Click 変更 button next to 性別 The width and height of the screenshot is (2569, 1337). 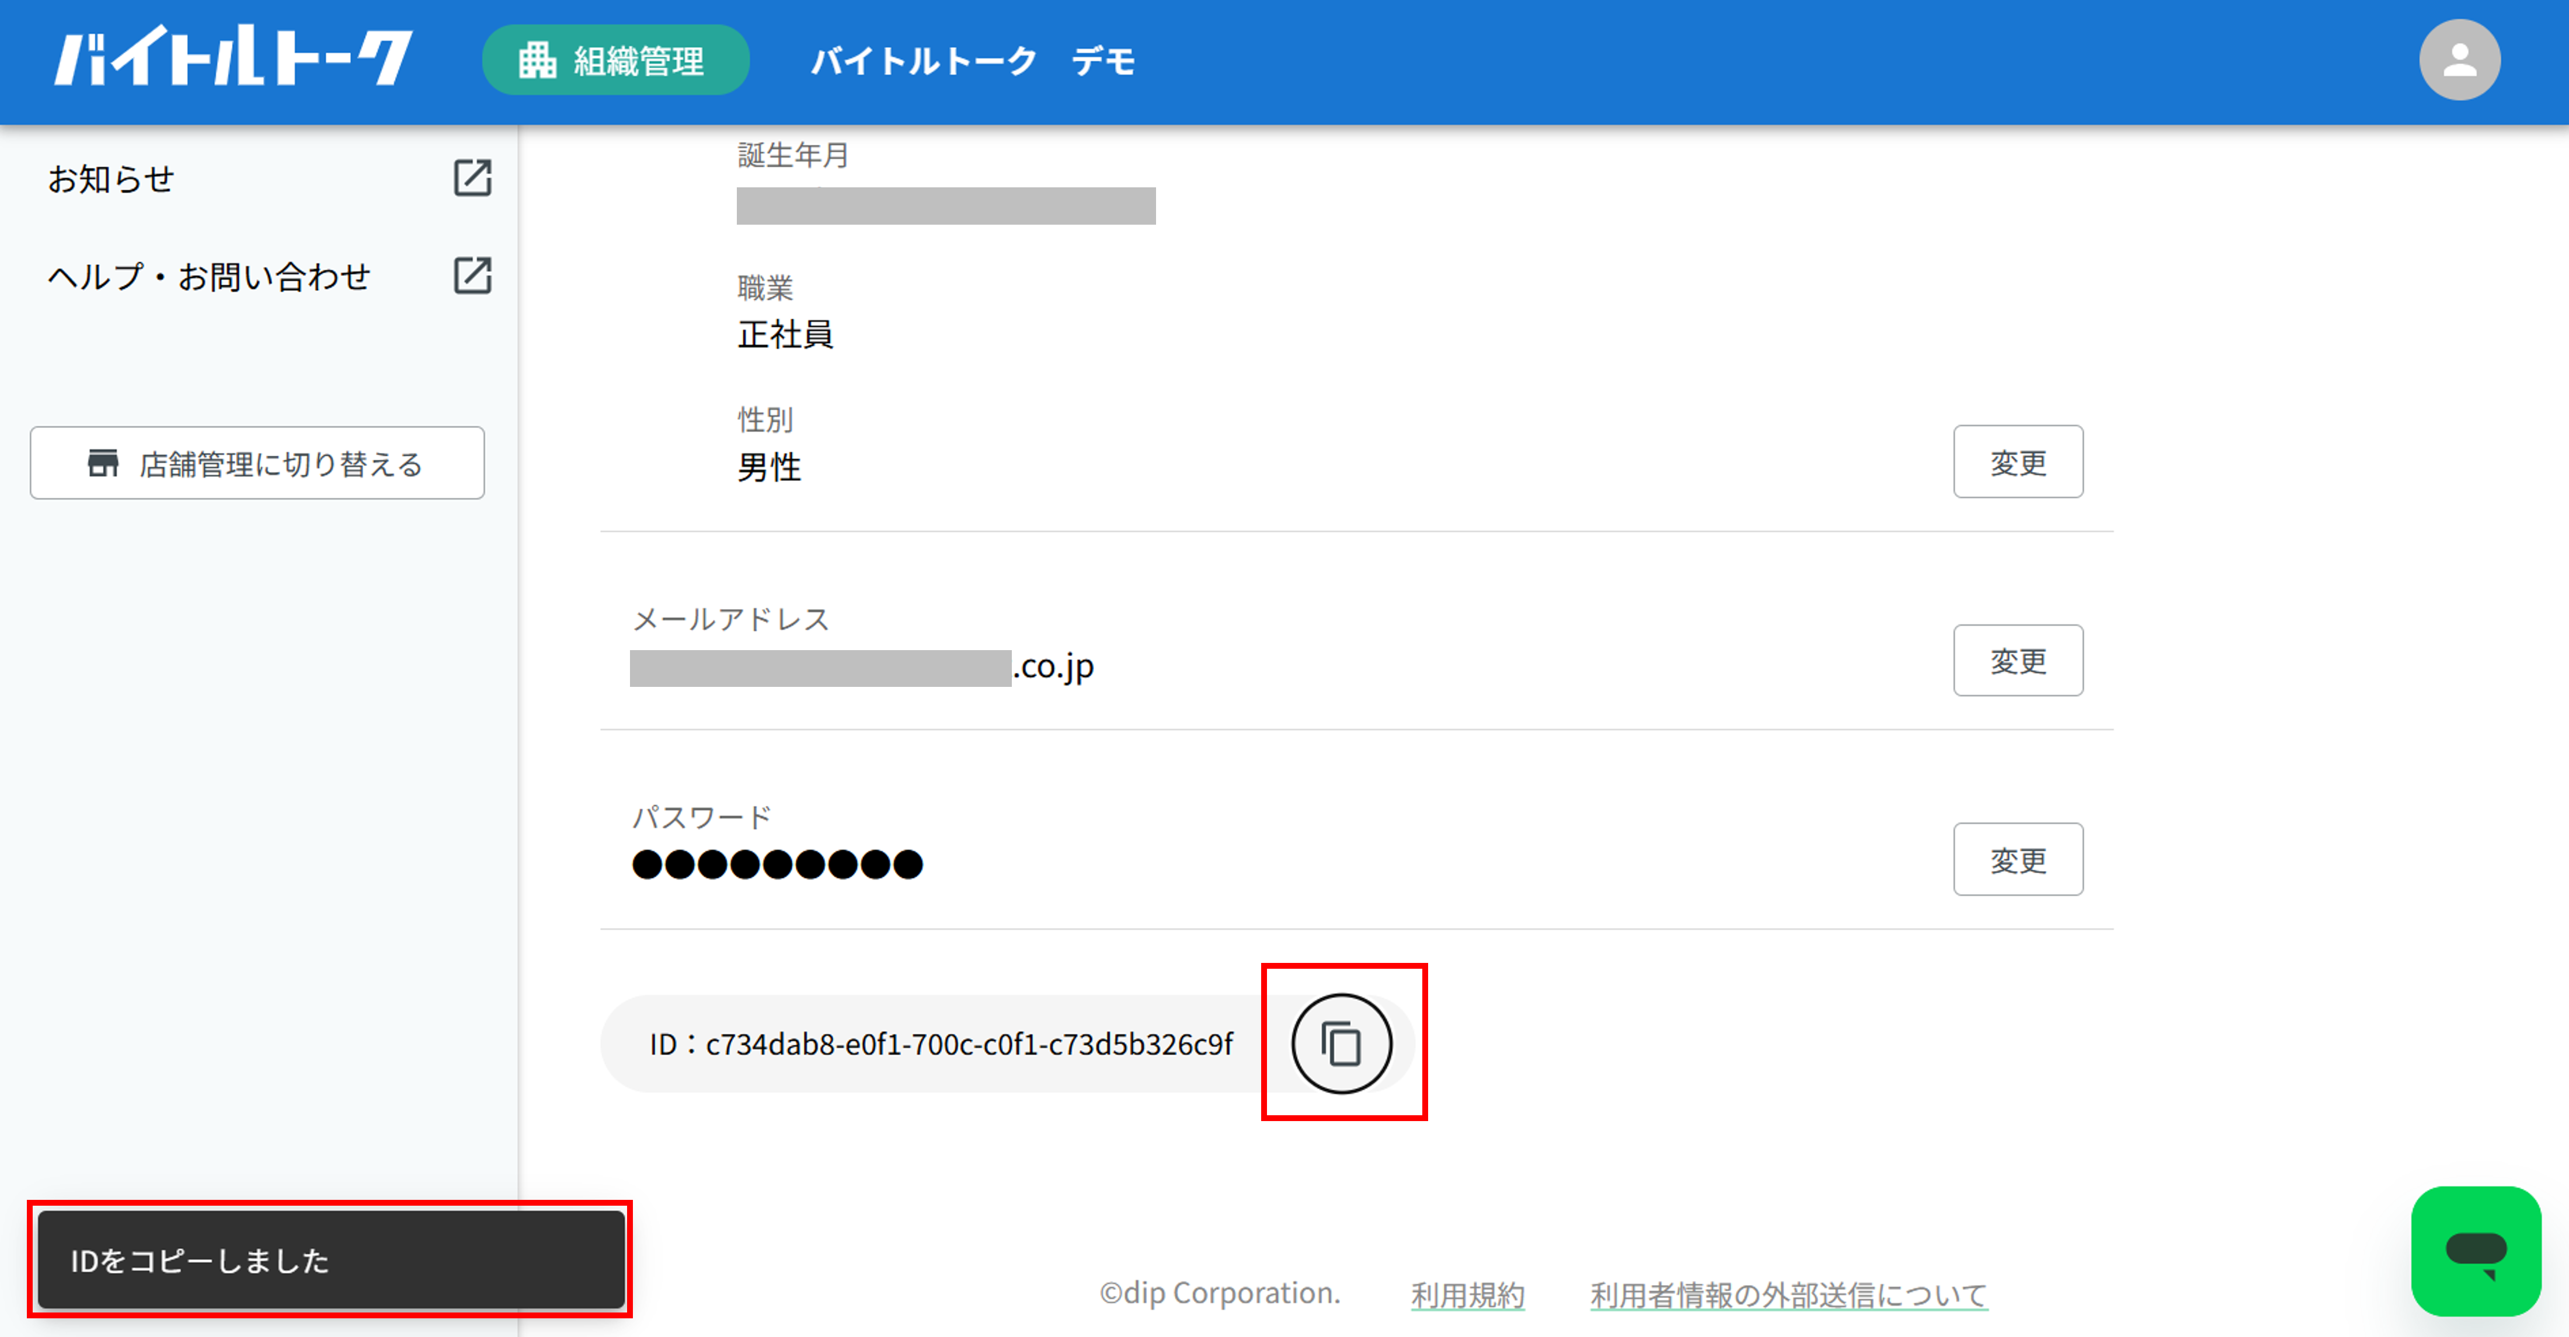2017,462
